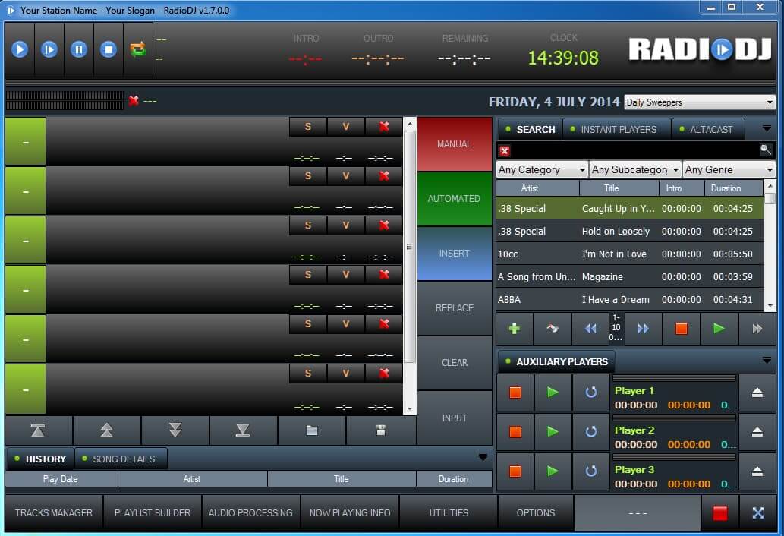Viewport: 784px width, 536px height.
Task: Remove first playlist row with red X
Action: pos(383,127)
